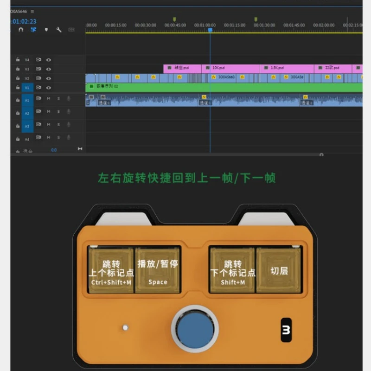Click the Add Marker shield icon
Screen dimensions: 371x371
[x=46, y=30]
